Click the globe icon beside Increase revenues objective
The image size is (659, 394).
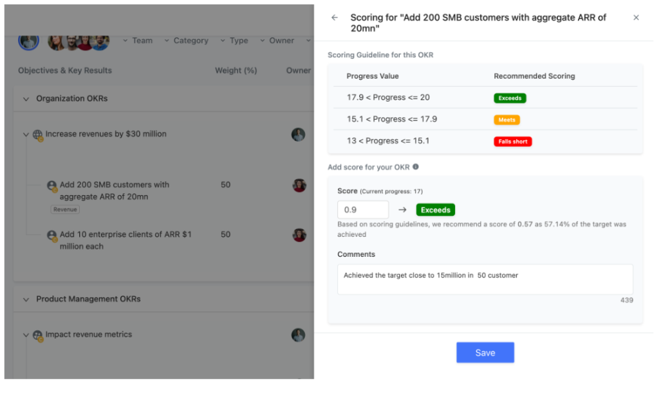point(38,135)
